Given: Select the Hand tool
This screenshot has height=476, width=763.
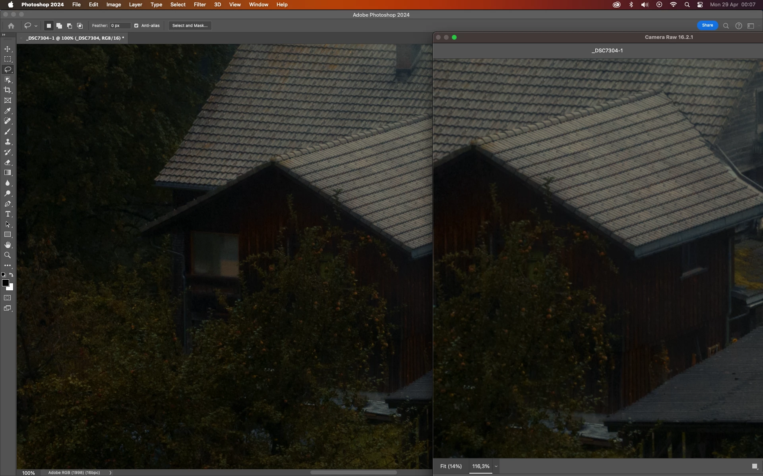Looking at the screenshot, I should pyautogui.click(x=8, y=245).
